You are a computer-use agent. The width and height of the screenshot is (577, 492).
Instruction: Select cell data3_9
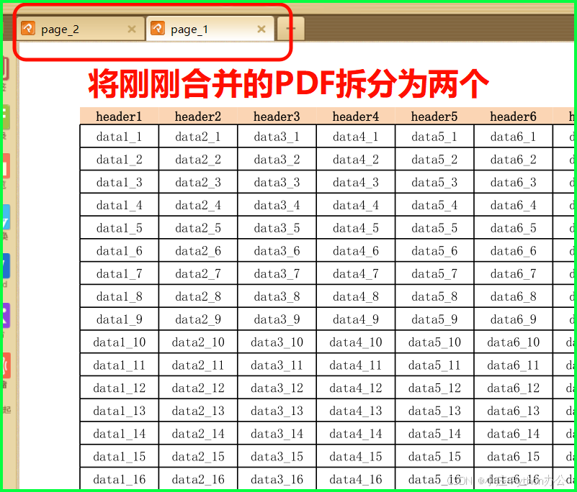(x=277, y=319)
